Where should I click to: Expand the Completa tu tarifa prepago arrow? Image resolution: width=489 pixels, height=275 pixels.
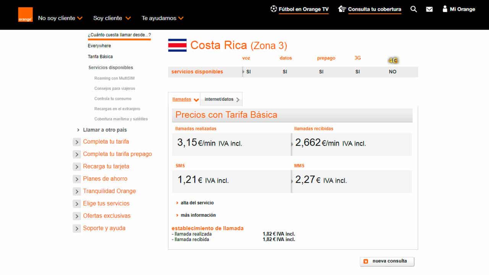77,154
